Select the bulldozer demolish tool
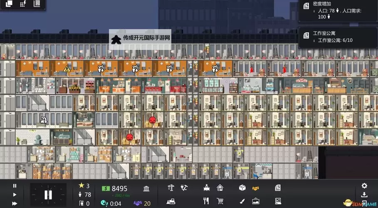 point(171,201)
